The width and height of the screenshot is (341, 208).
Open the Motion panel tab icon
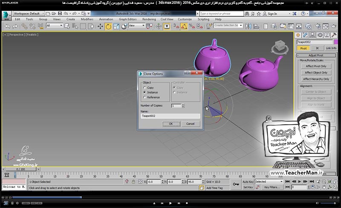[x=320, y=35]
